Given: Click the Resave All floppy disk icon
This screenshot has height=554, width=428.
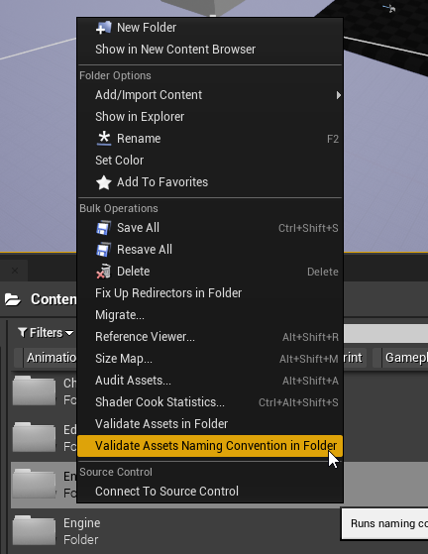Looking at the screenshot, I should [103, 250].
